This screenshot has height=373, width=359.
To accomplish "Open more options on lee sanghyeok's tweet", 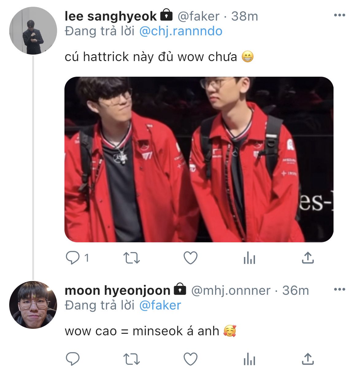I will pos(339,15).
